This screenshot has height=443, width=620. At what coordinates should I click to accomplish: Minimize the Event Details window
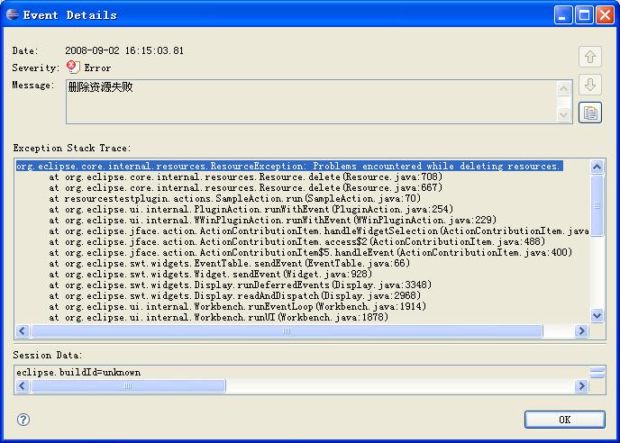point(563,15)
